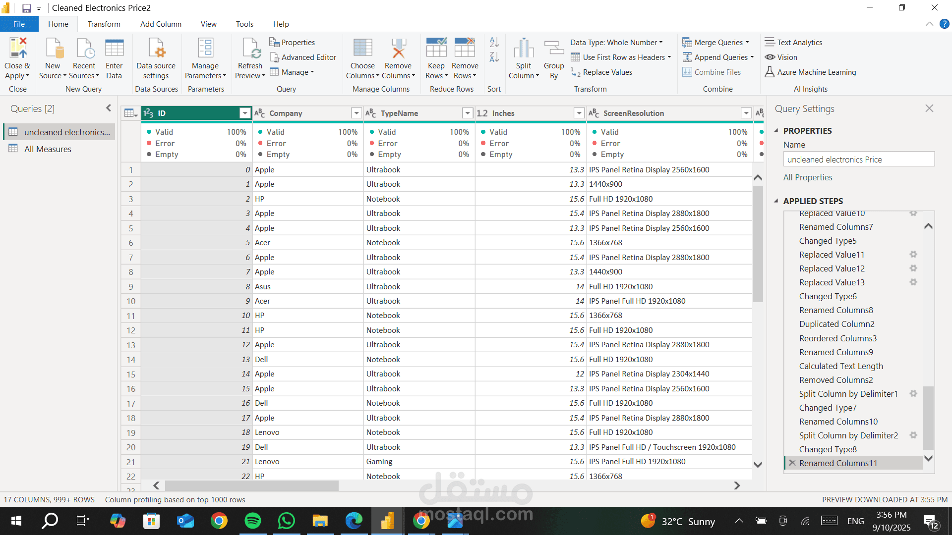Click the Close & Apply icon

[18, 49]
